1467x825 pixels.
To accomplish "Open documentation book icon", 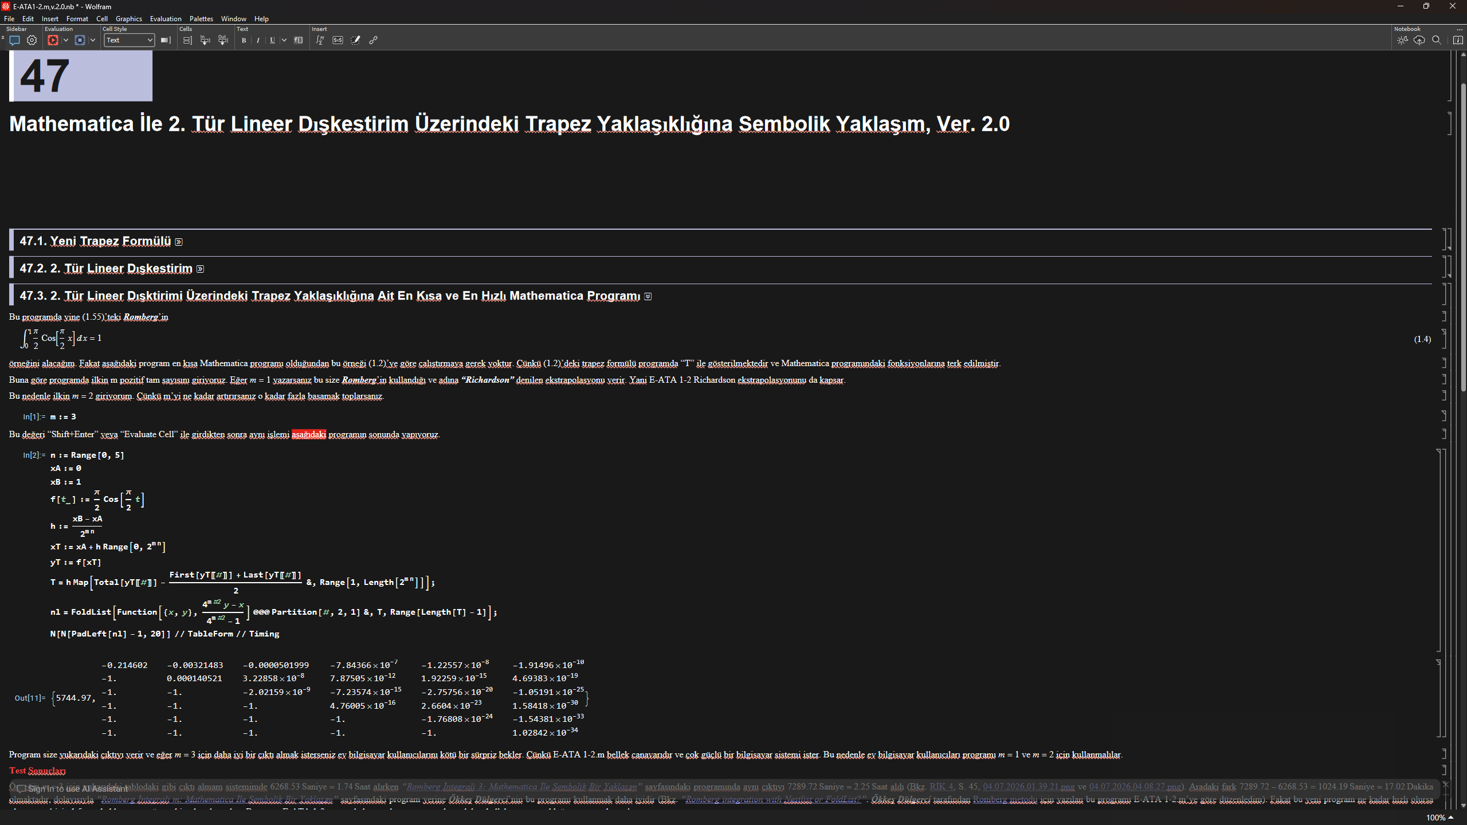I will coord(1458,40).
